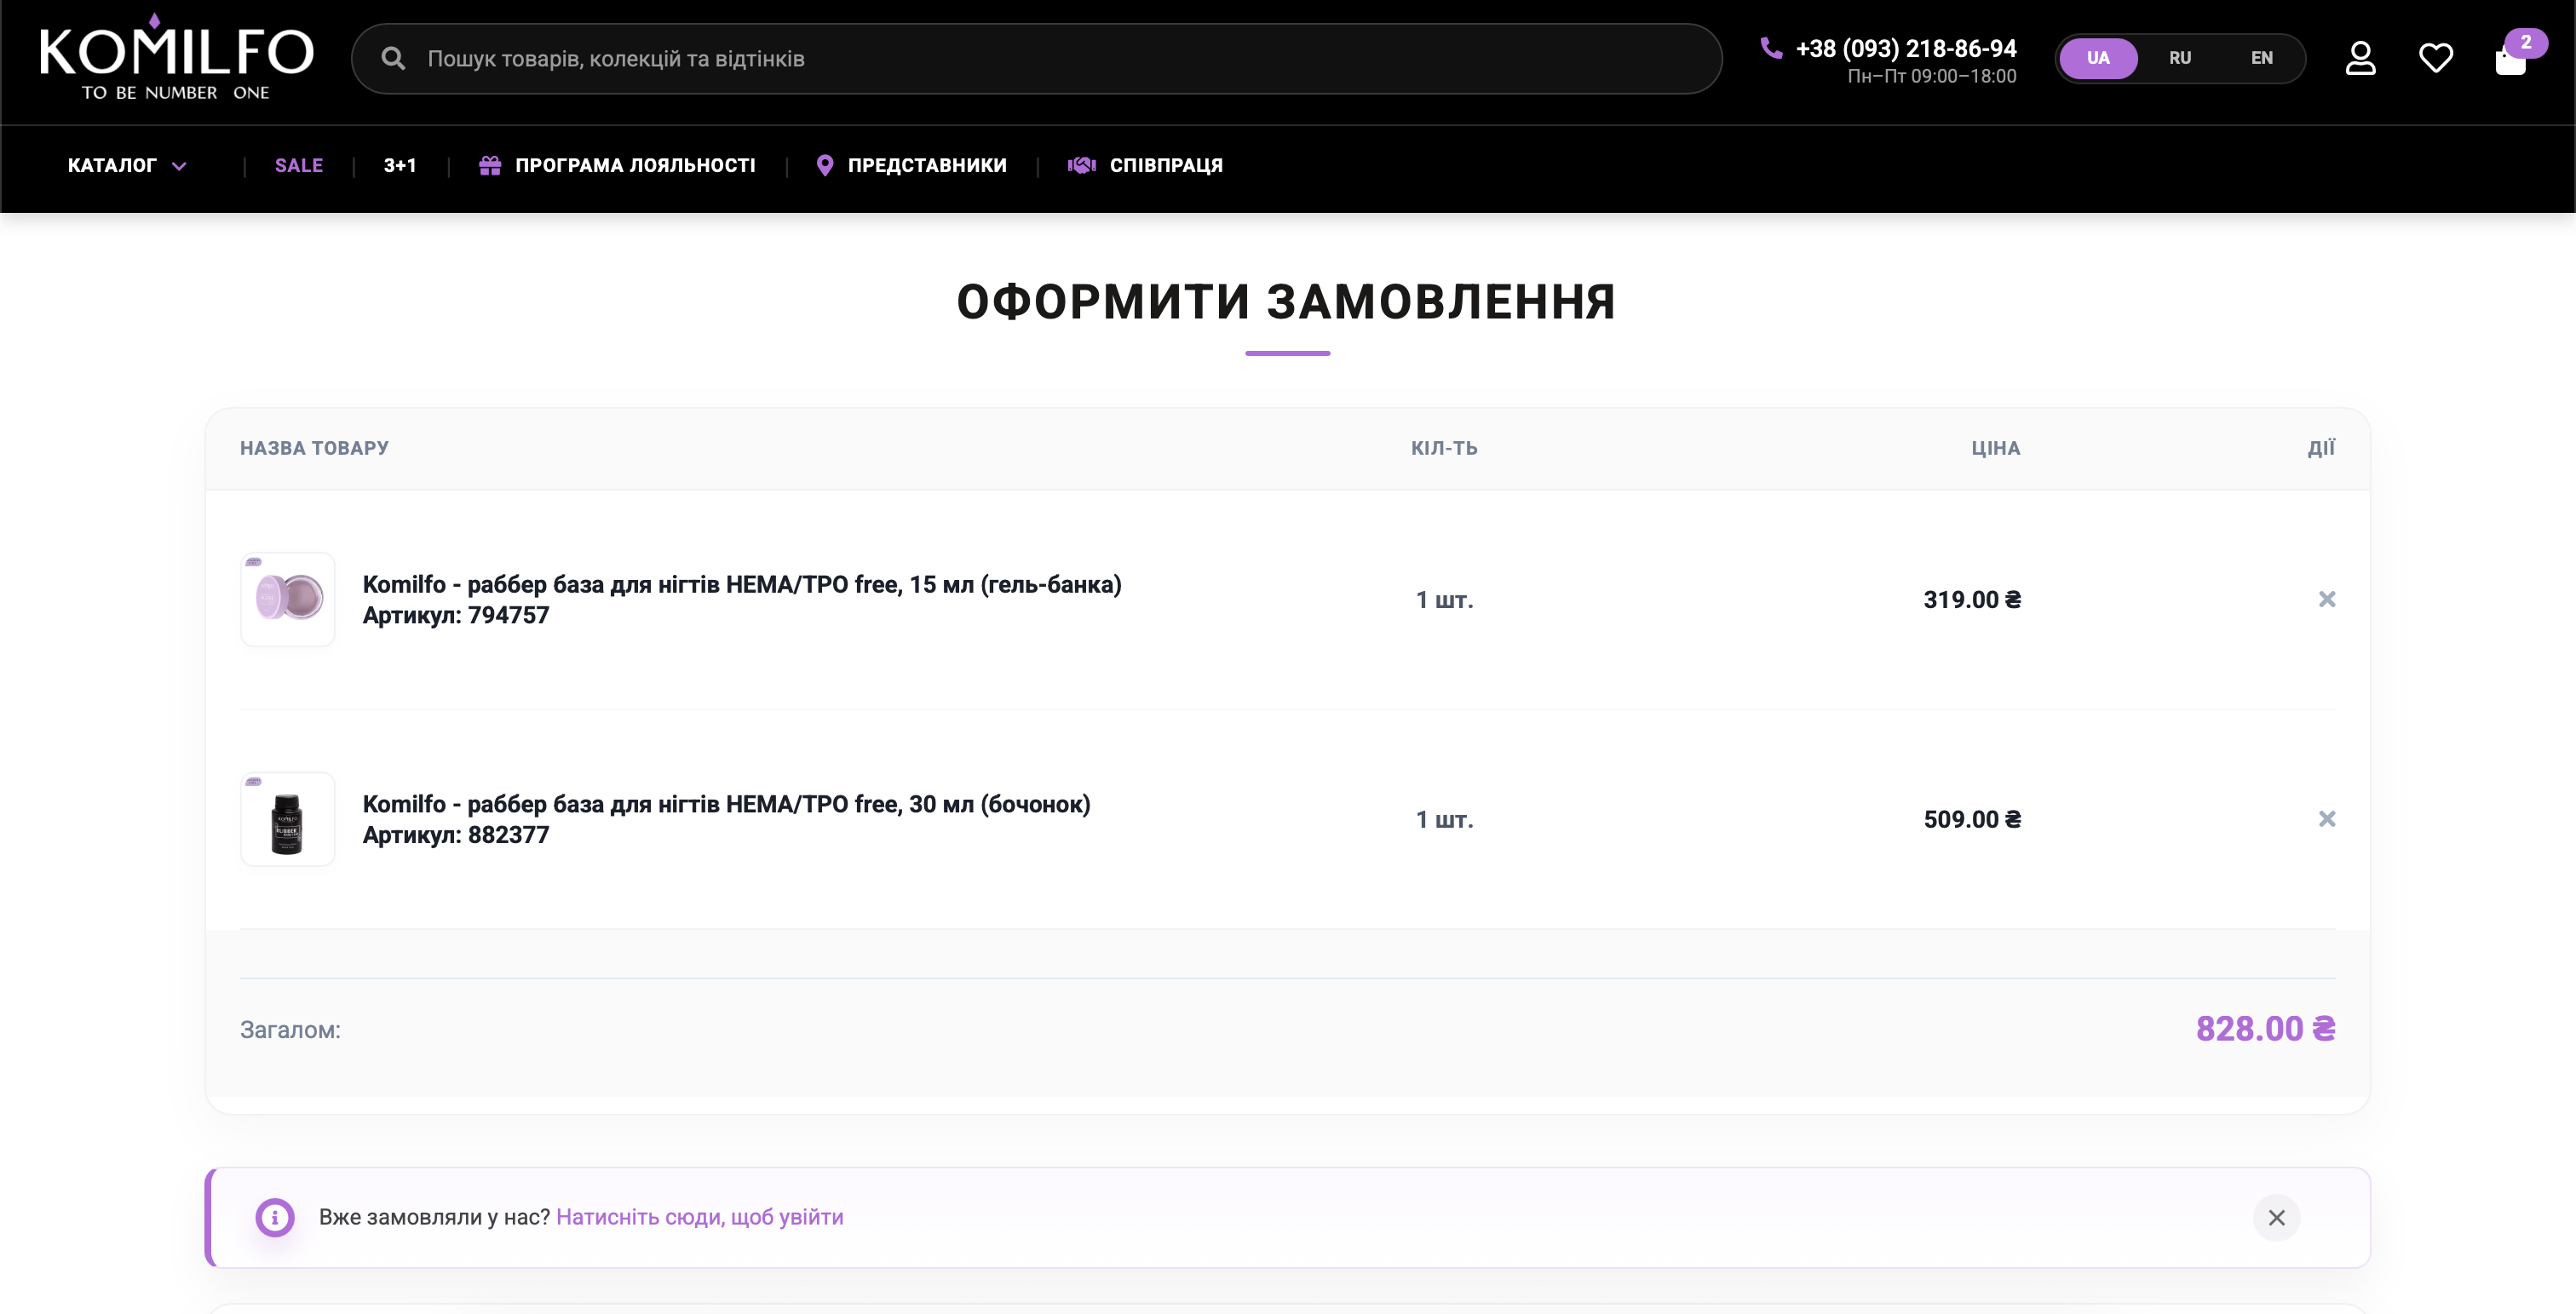The image size is (2576, 1314).
Task: Click the Komilfo logo
Action: pyautogui.click(x=176, y=57)
